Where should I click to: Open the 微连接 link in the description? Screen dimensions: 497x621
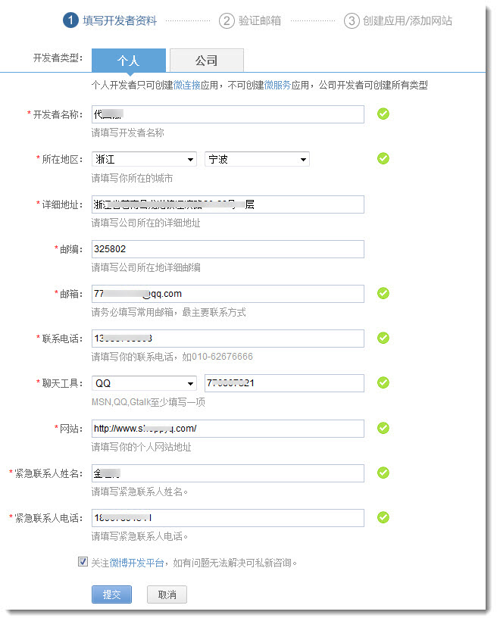coord(186,86)
